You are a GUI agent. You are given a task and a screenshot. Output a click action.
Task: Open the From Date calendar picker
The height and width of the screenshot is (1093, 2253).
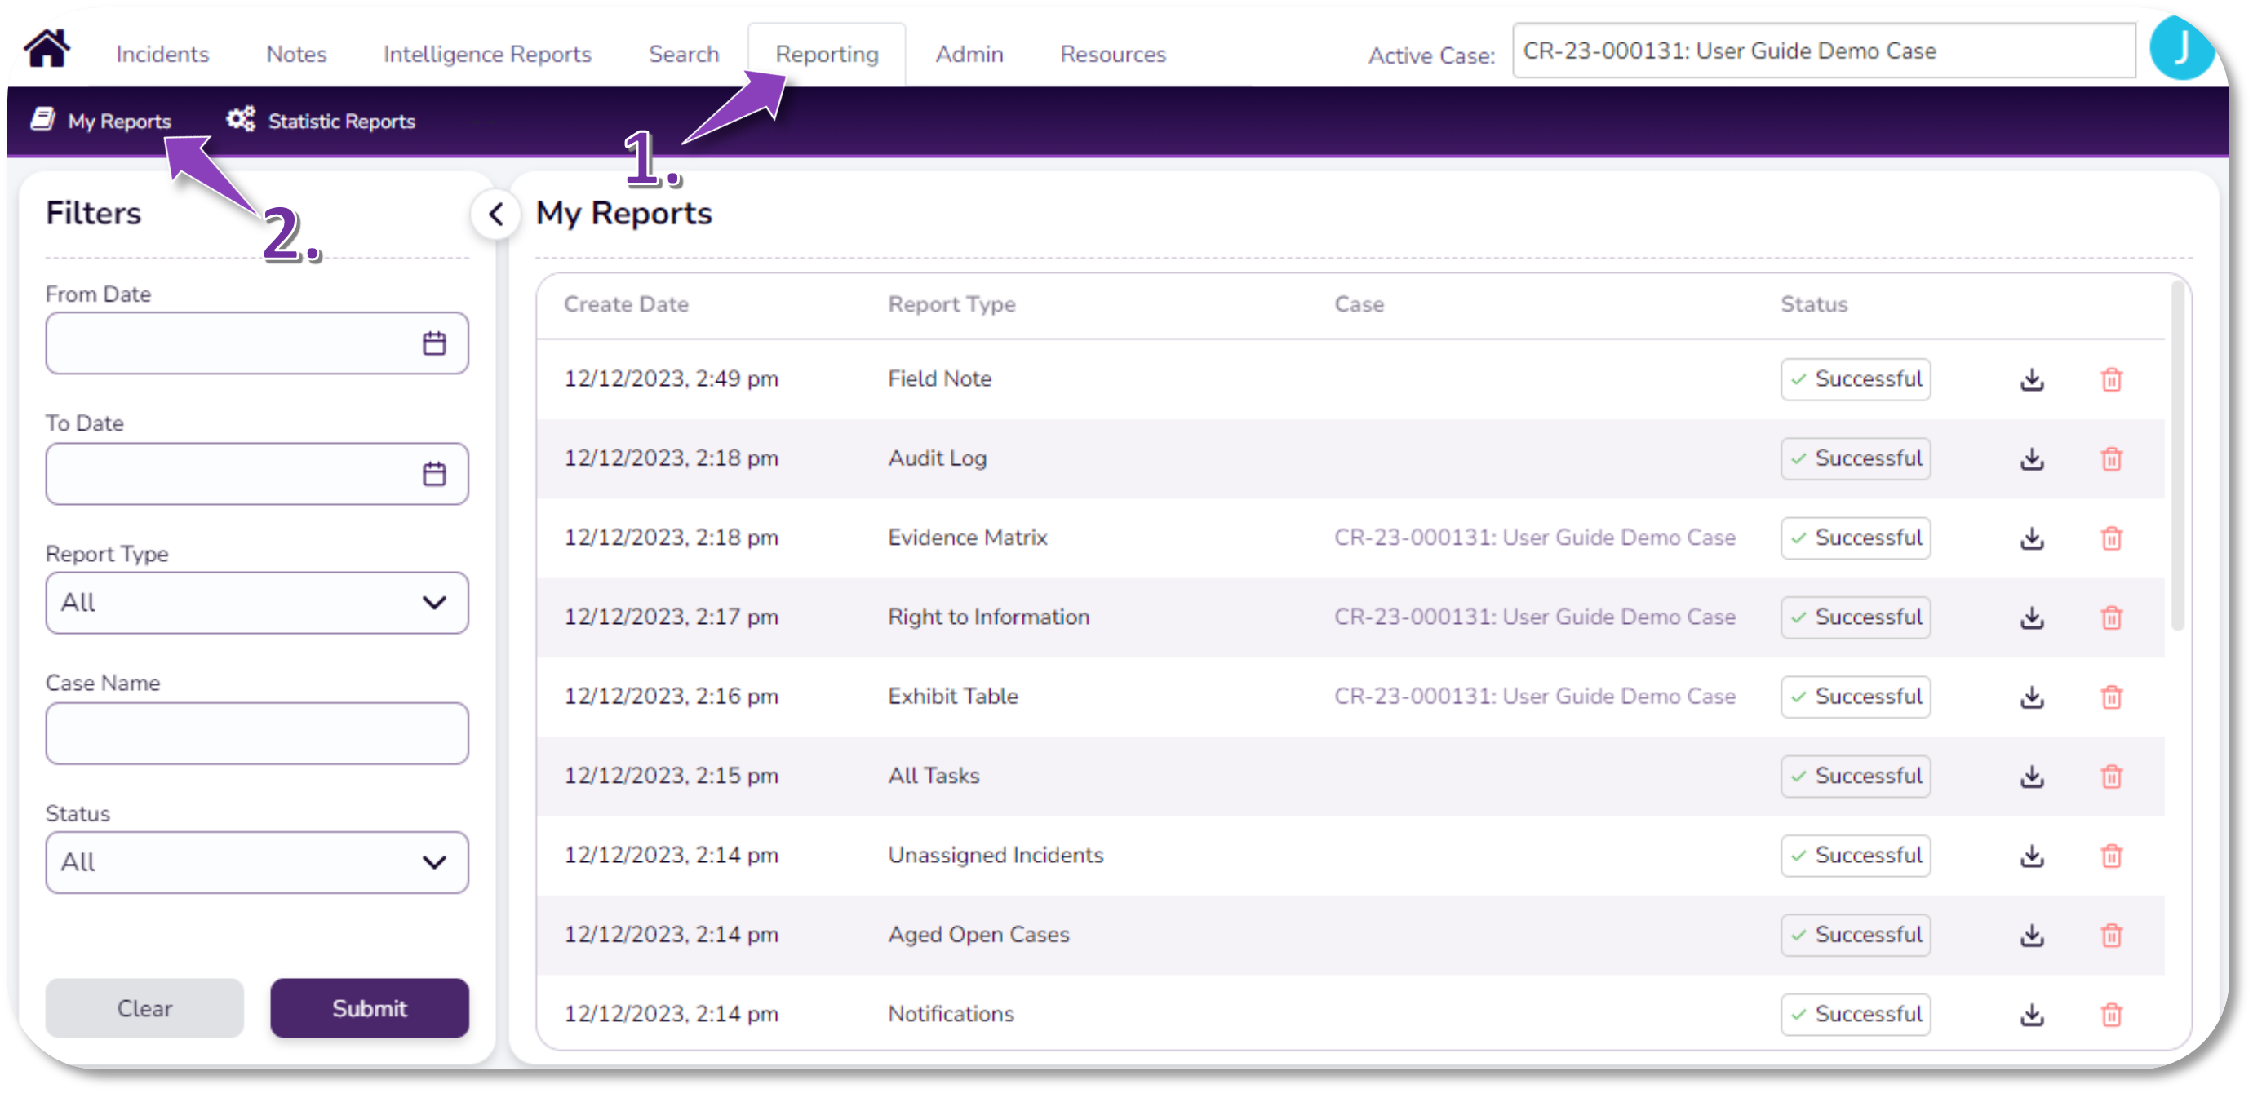click(434, 343)
